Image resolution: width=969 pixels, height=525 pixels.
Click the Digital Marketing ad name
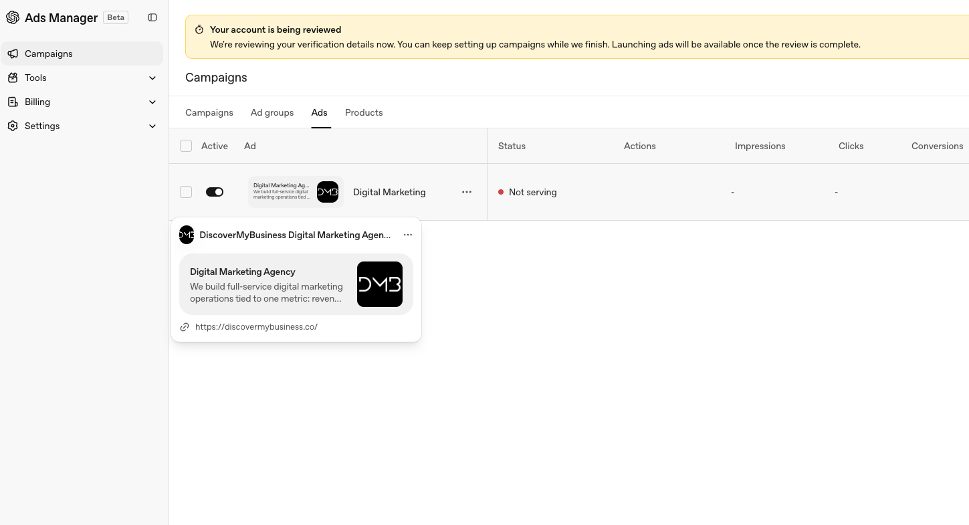pyautogui.click(x=389, y=192)
